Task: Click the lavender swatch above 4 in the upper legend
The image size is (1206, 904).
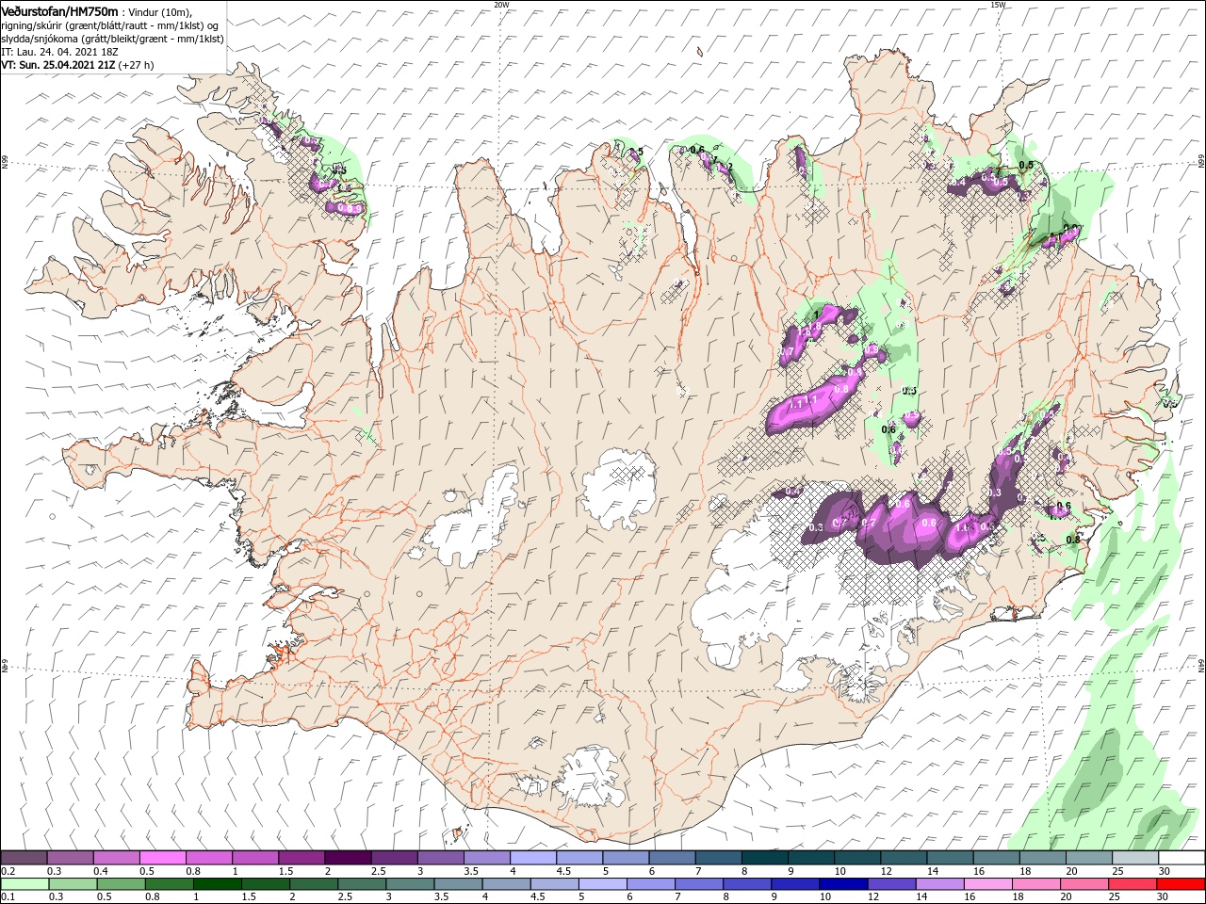Action: [534, 857]
